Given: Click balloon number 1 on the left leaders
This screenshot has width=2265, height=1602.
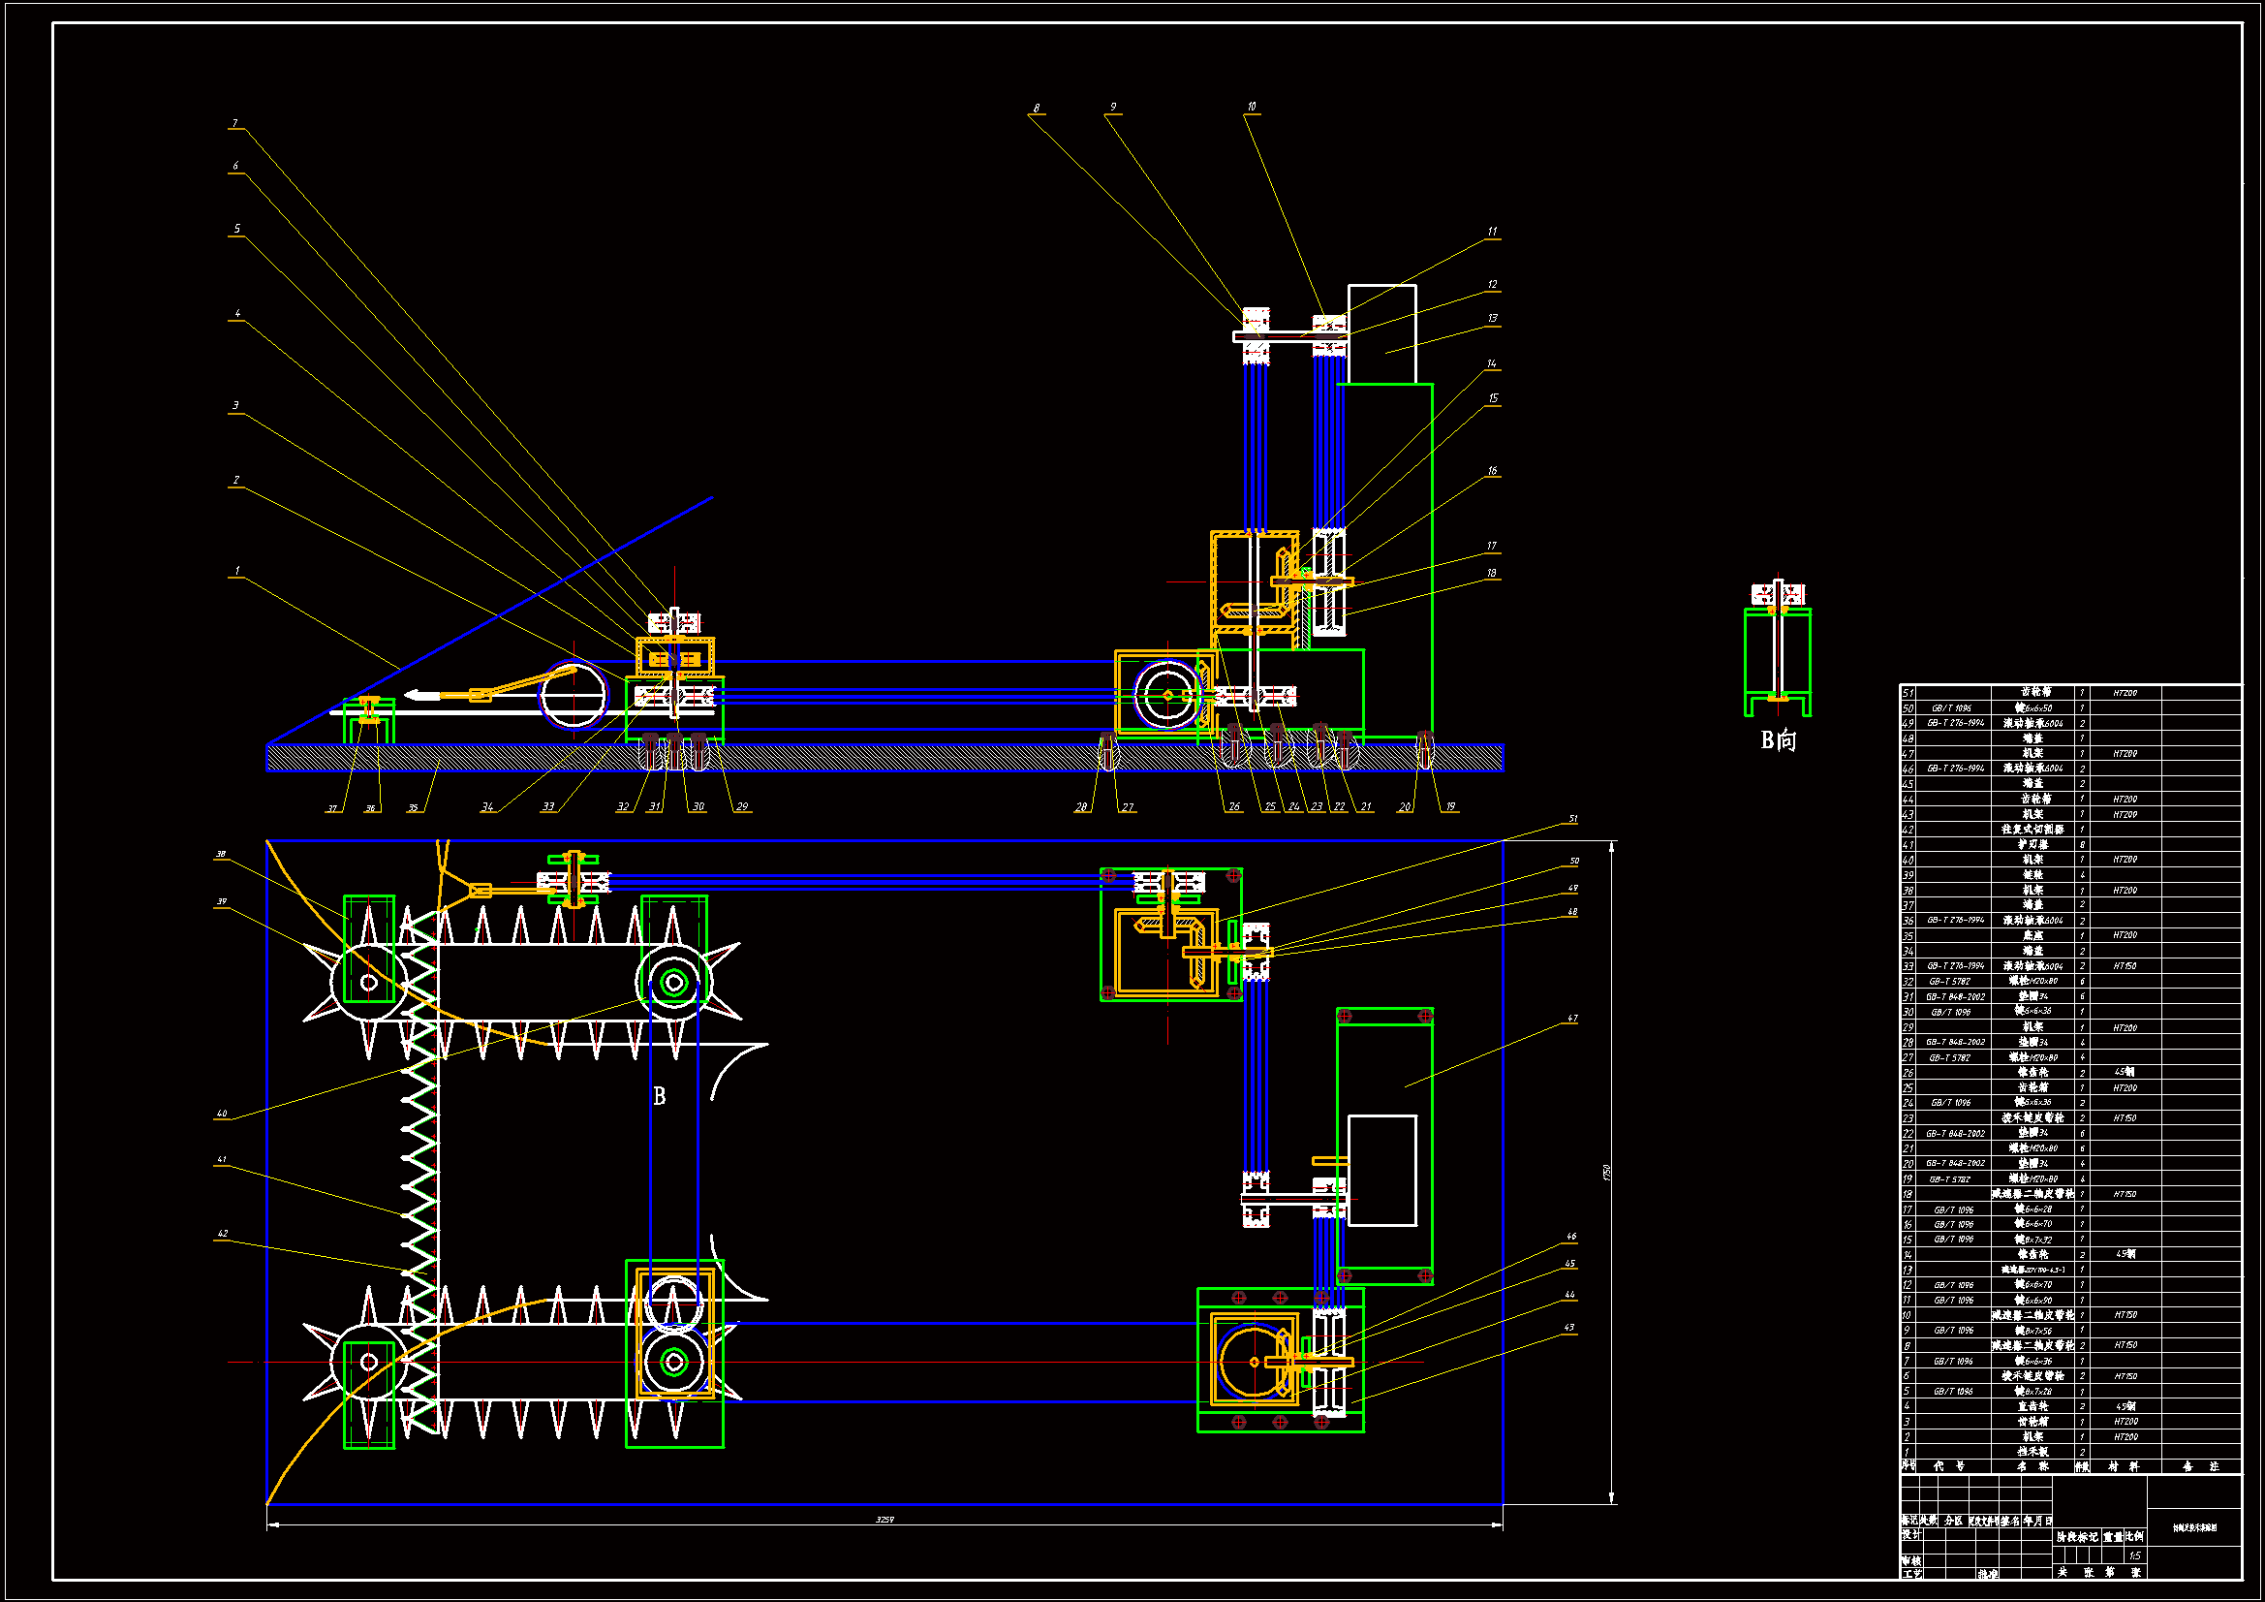Looking at the screenshot, I should [236, 571].
